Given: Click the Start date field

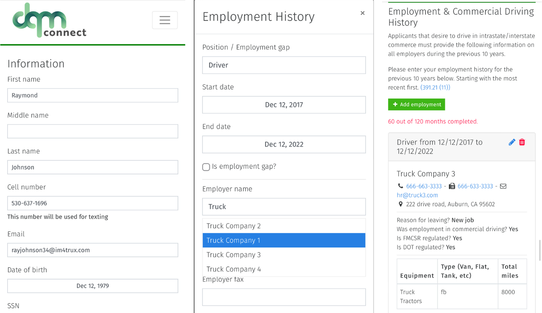Looking at the screenshot, I should click(x=284, y=105).
